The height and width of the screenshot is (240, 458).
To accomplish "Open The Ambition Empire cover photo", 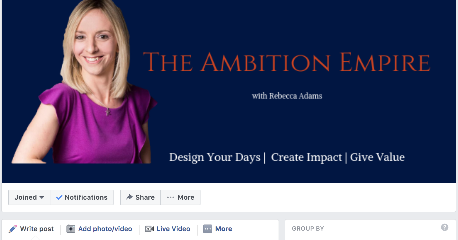I will pyautogui.click(x=229, y=91).
